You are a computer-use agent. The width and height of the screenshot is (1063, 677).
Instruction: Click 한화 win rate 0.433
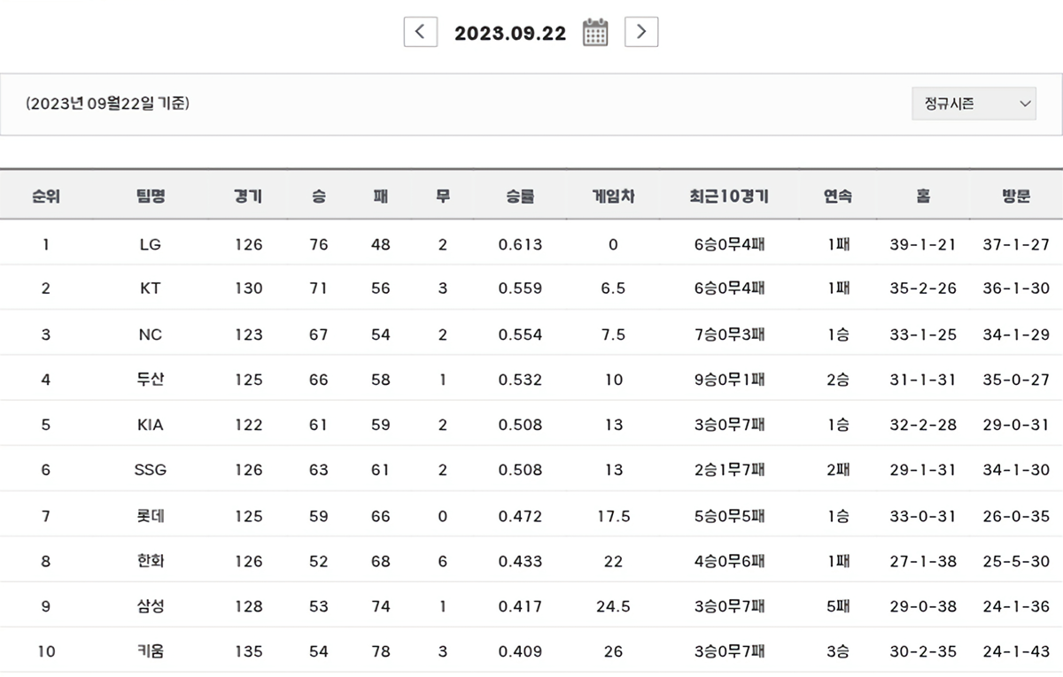[x=520, y=561]
